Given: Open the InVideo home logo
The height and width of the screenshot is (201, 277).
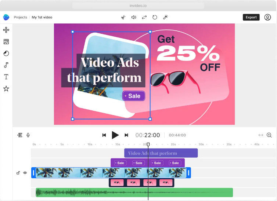Looking at the screenshot, I should click(6, 17).
